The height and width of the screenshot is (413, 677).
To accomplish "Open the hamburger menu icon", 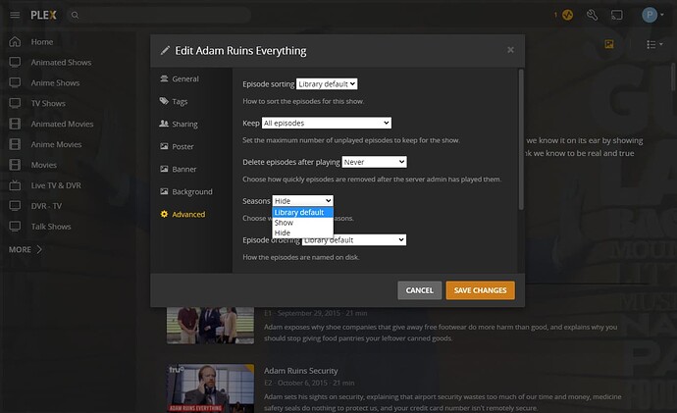I will pyautogui.click(x=15, y=15).
